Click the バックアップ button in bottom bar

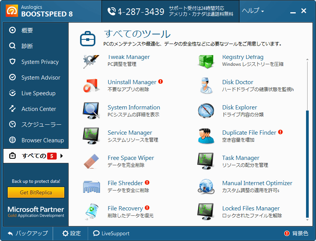coord(28,233)
